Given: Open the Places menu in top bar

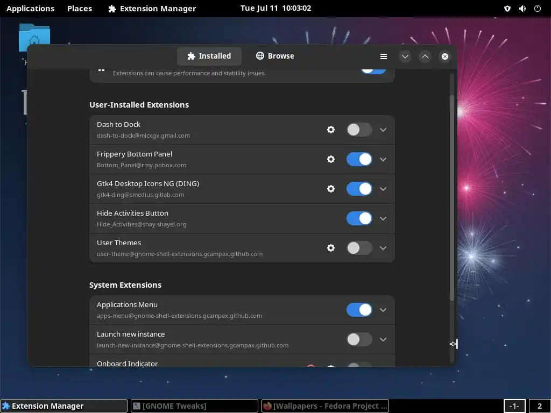Looking at the screenshot, I should click(x=80, y=9).
